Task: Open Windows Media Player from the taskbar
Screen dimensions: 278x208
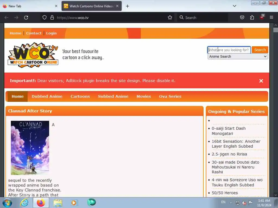Action: tap(74, 203)
